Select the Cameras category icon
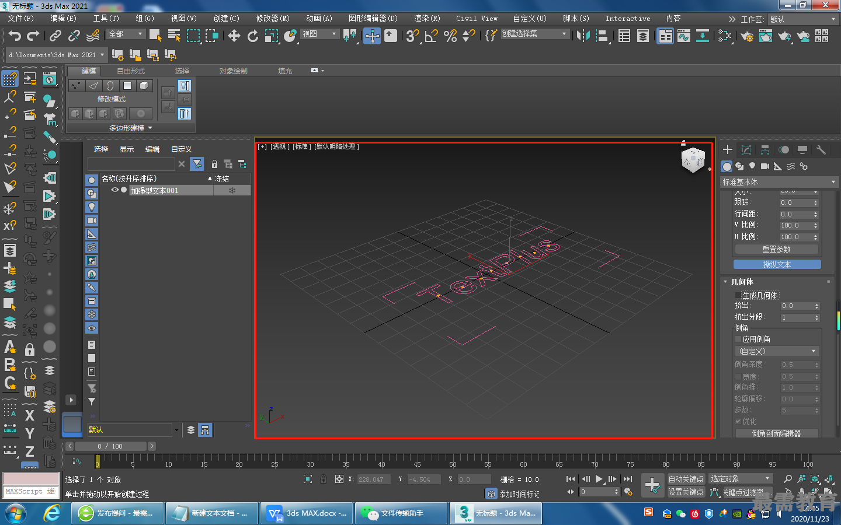 (x=765, y=166)
